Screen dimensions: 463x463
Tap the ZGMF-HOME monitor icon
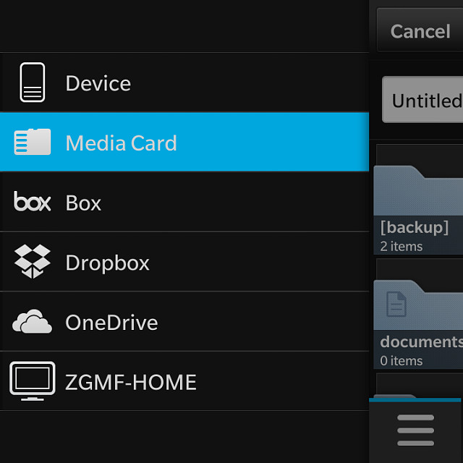[x=32, y=381]
